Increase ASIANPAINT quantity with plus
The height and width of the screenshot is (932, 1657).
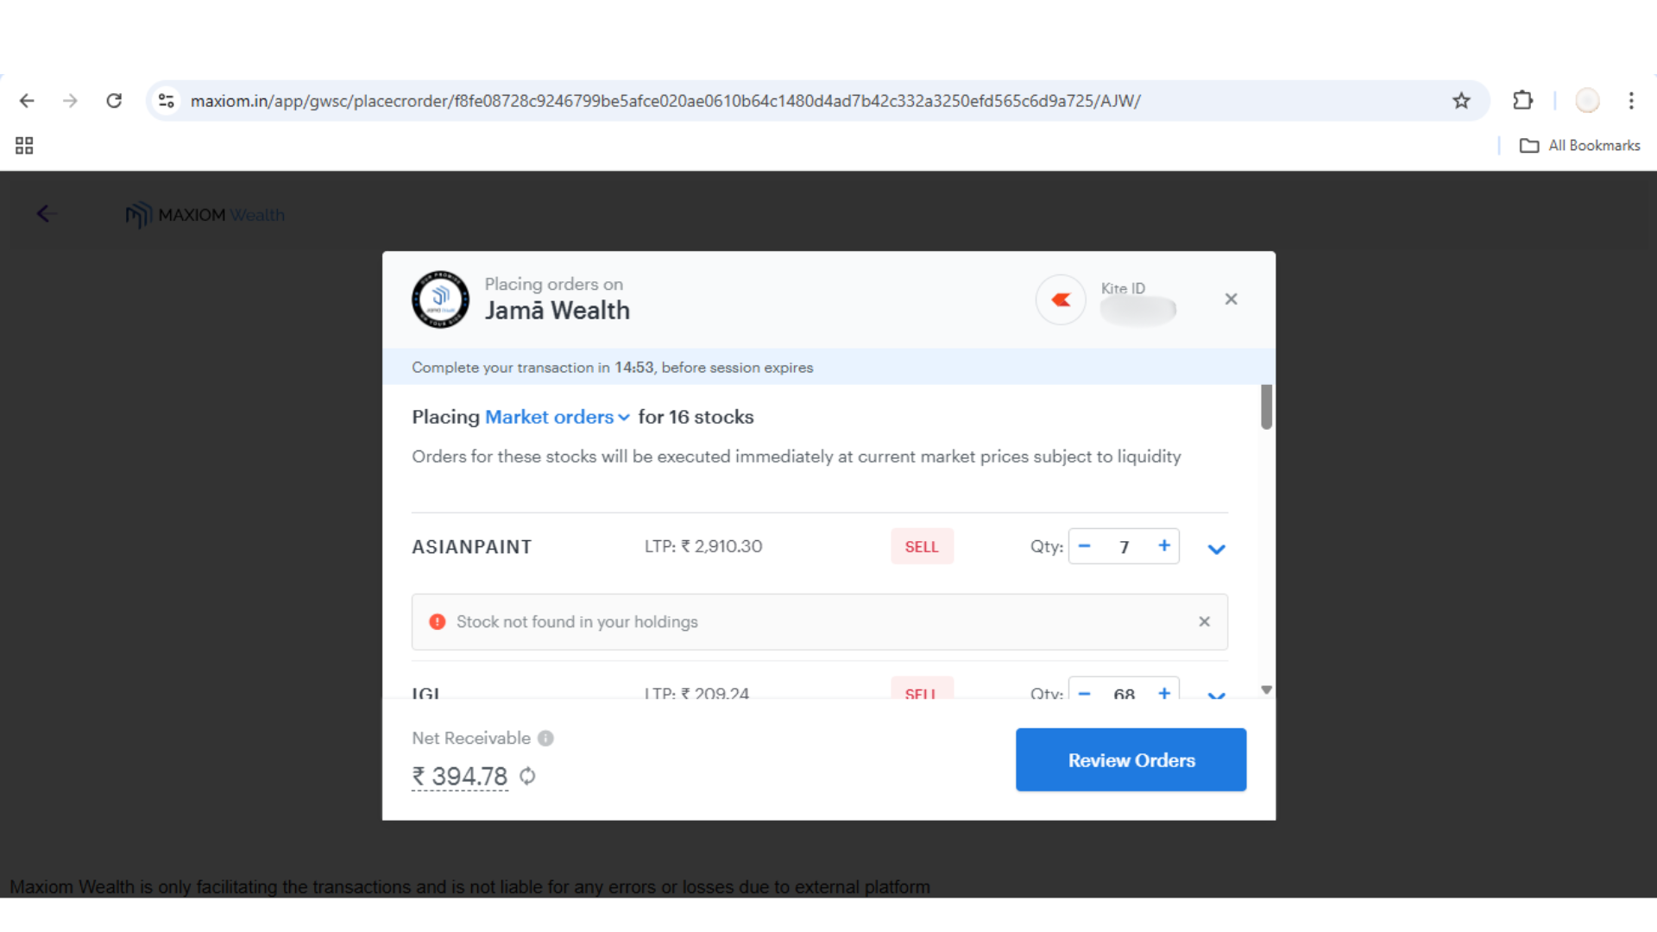click(x=1164, y=546)
